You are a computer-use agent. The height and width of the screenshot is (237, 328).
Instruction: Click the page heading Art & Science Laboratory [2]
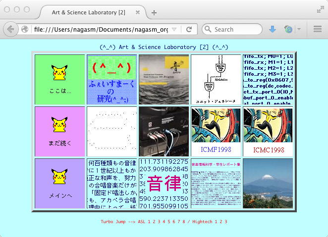164,47
